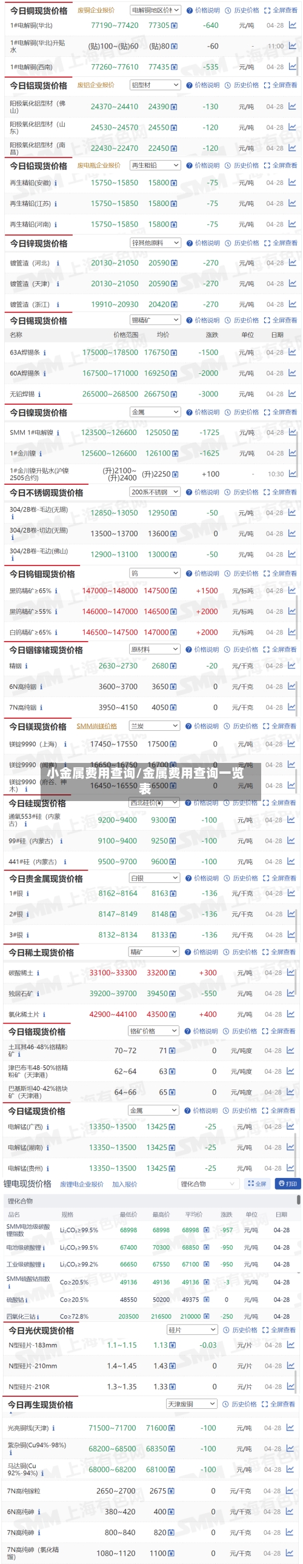Click info icon beside 再生精铅(江苏)
Viewport: 303px width, 1564px height.
pos(55,204)
